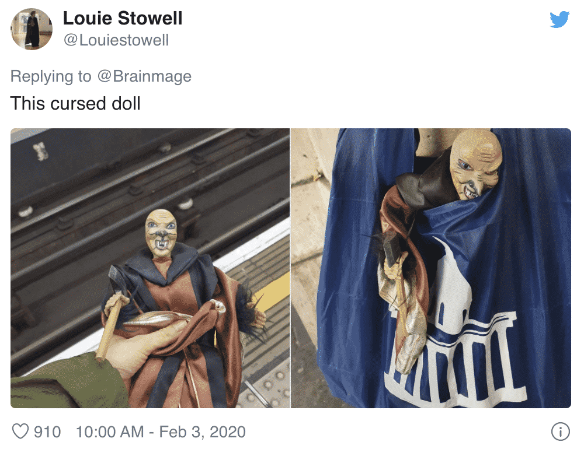Open the @Brainmage mention link
Image resolution: width=584 pixels, height=449 pixels.
[x=144, y=76]
